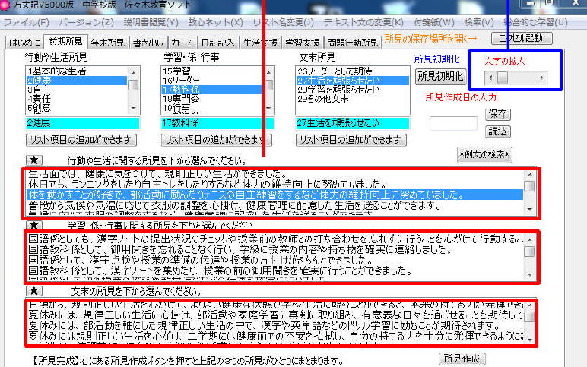This screenshot has width=587, height=367.
Task: Switch to the 年末所見 tab
Action: pos(108,43)
